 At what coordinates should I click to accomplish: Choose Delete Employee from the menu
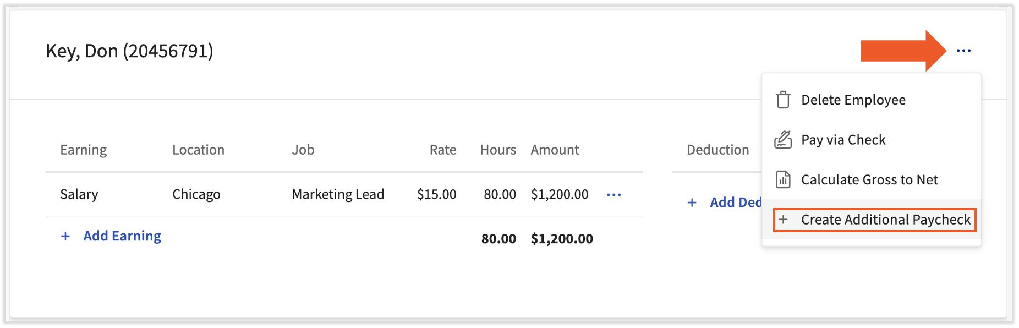(x=853, y=100)
